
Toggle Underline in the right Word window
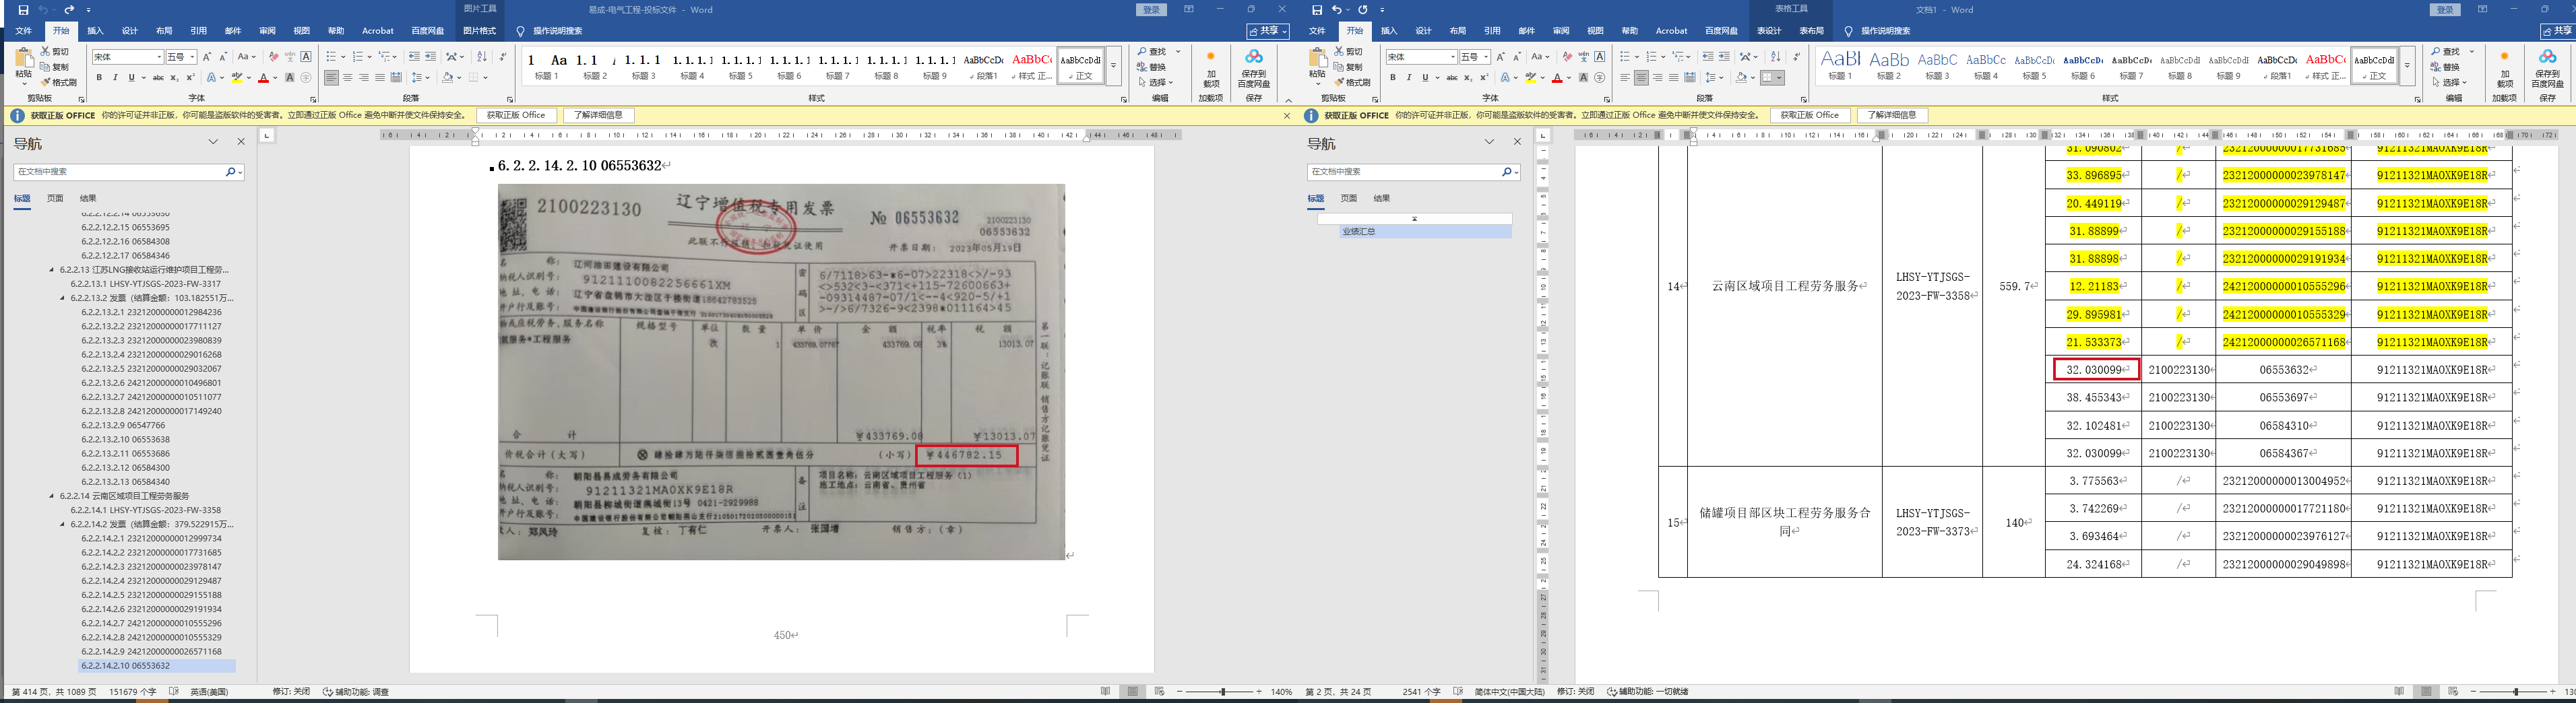(x=1425, y=78)
